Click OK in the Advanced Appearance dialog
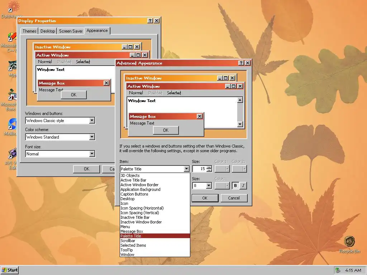The width and height of the screenshot is (367, 275). tap(205, 198)
